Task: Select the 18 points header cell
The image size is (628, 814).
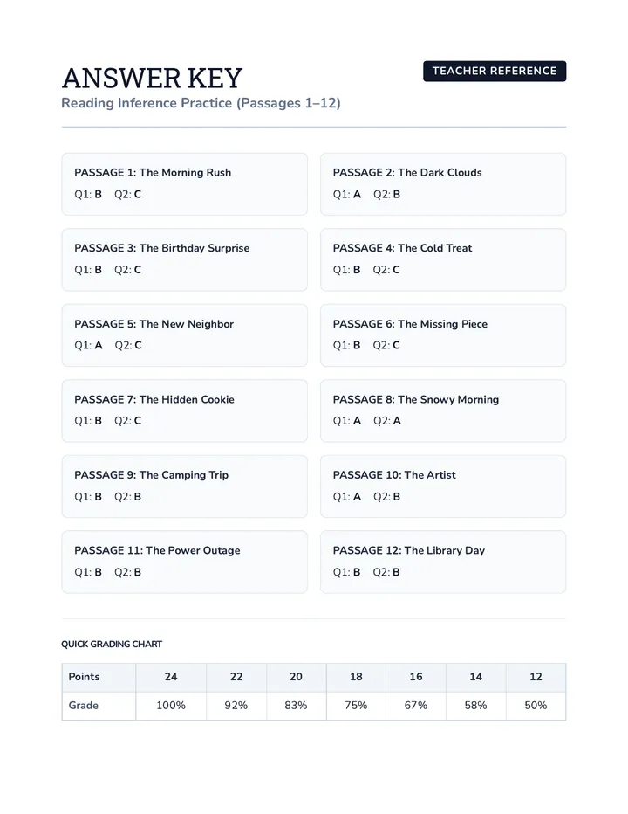Action: pos(356,677)
